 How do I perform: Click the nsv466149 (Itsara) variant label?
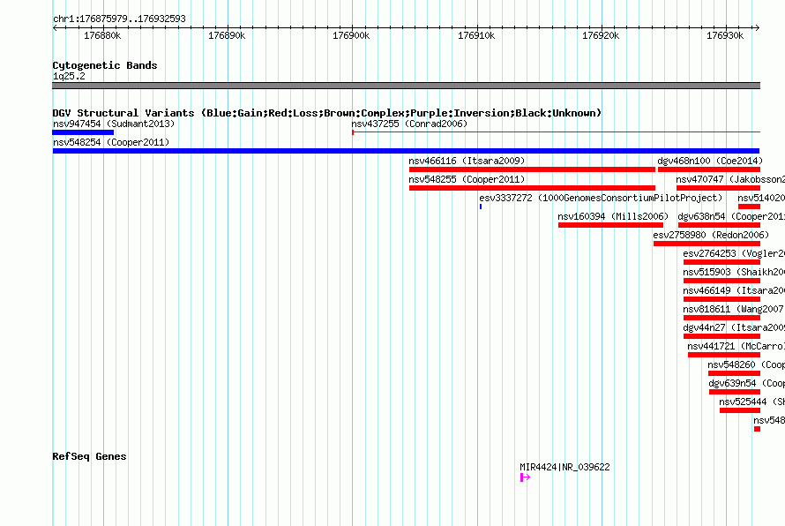(734, 290)
